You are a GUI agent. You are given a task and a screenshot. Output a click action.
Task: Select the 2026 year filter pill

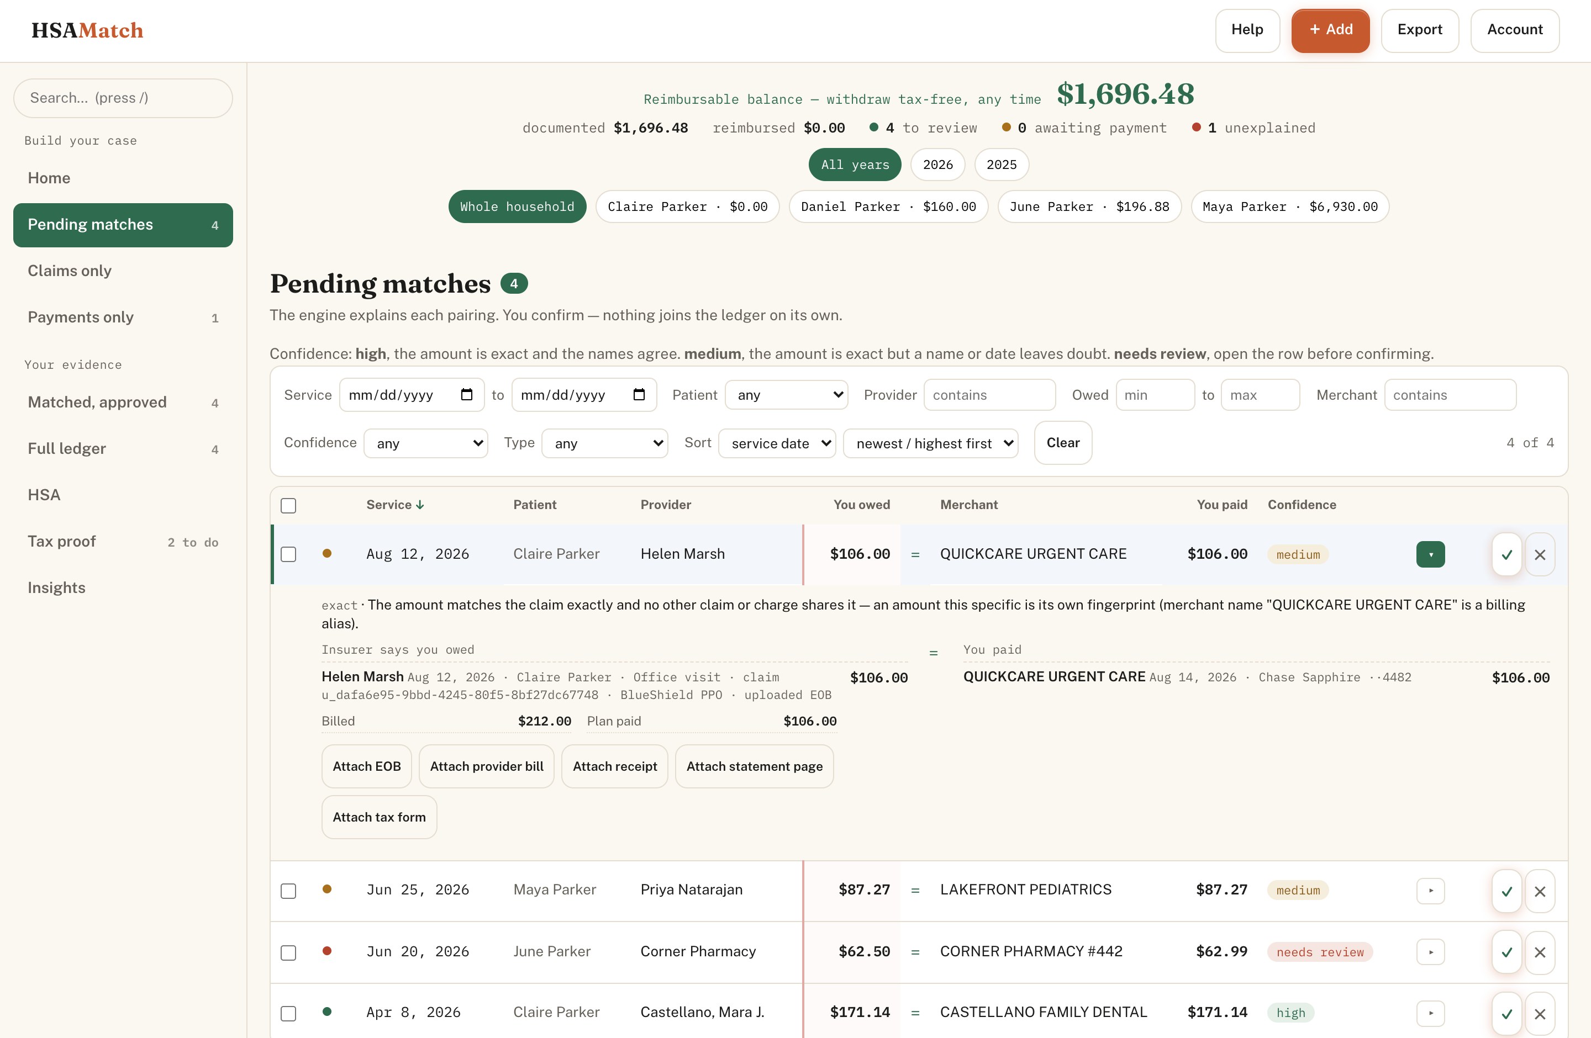tap(938, 165)
